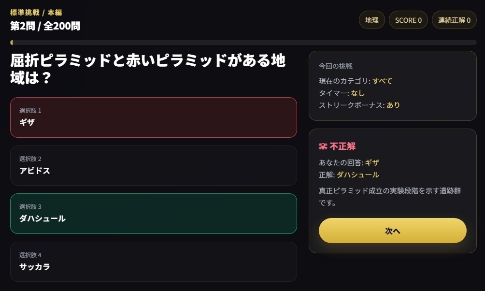The width and height of the screenshot is (485, 291).
Task: Select answer option サッカラ
Action: pyautogui.click(x=153, y=262)
